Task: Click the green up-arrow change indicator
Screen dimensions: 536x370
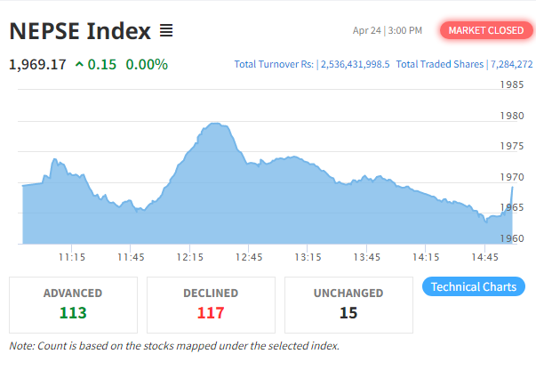Action: click(x=79, y=64)
